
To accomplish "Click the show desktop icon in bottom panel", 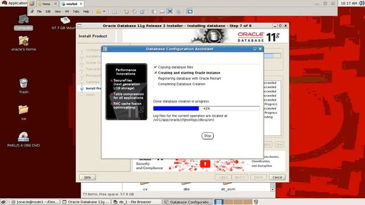I will (3, 202).
